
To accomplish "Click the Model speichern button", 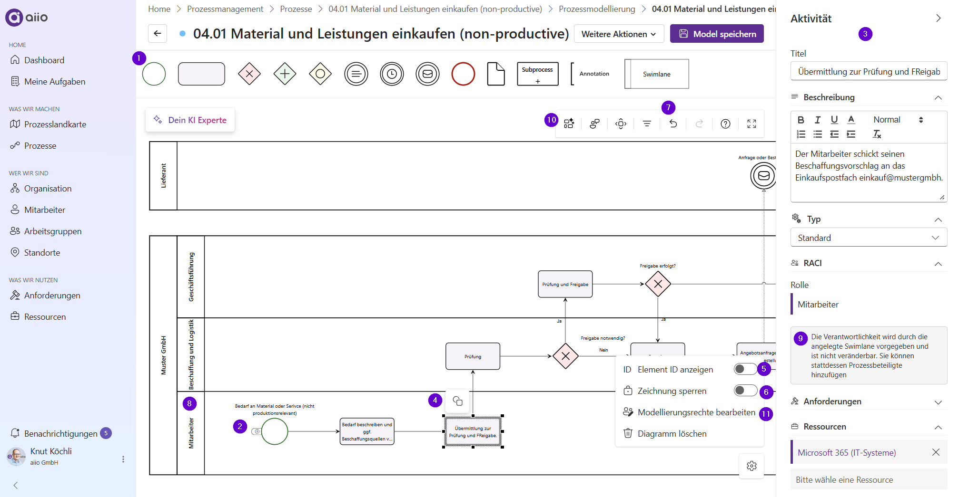I will (x=717, y=34).
